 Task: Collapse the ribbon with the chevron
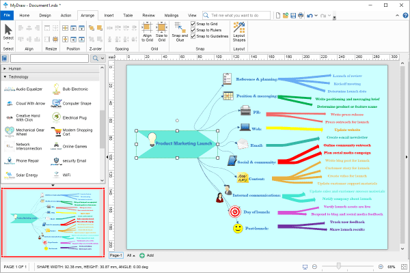click(x=397, y=16)
